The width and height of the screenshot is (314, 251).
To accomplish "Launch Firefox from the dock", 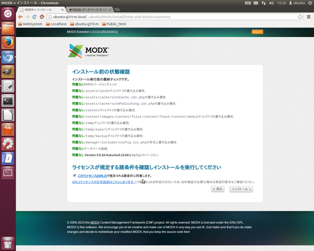I will pyautogui.click(x=8, y=43).
